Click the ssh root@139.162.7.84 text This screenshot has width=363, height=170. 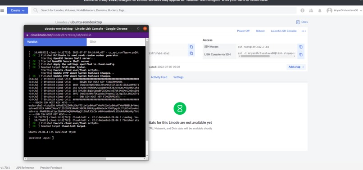point(253,47)
